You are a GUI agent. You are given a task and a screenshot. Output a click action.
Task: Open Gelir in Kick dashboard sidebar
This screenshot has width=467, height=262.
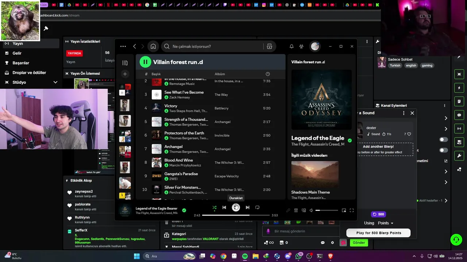[x=17, y=53]
